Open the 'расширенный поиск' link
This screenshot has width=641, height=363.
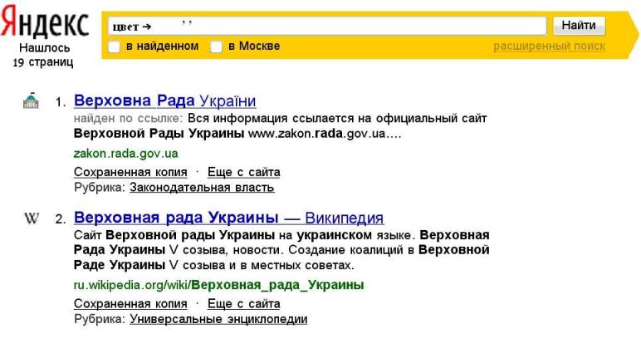click(x=549, y=47)
